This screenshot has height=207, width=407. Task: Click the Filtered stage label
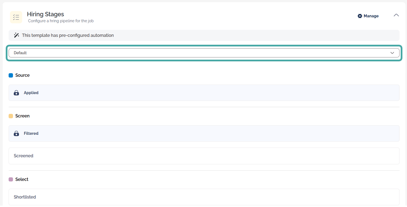point(31,134)
